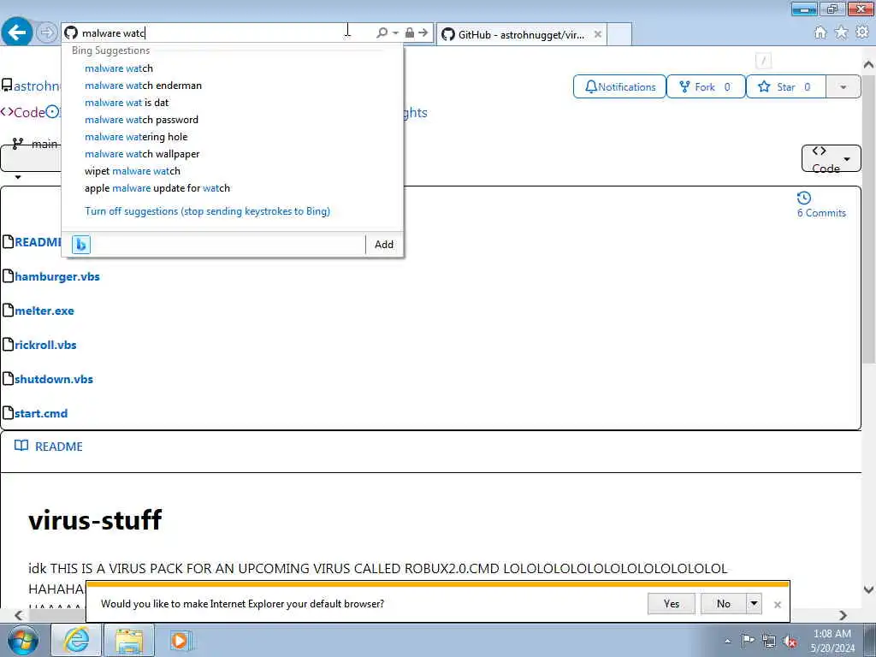Choose suggestion "malware watering hole"
This screenshot has width=876, height=657.
[136, 137]
